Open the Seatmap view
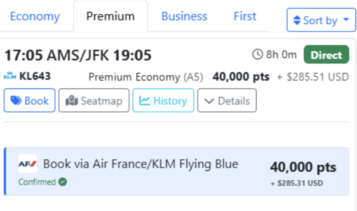This screenshot has width=357, height=211. (94, 100)
